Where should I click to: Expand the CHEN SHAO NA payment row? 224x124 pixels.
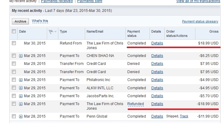click(21, 56)
